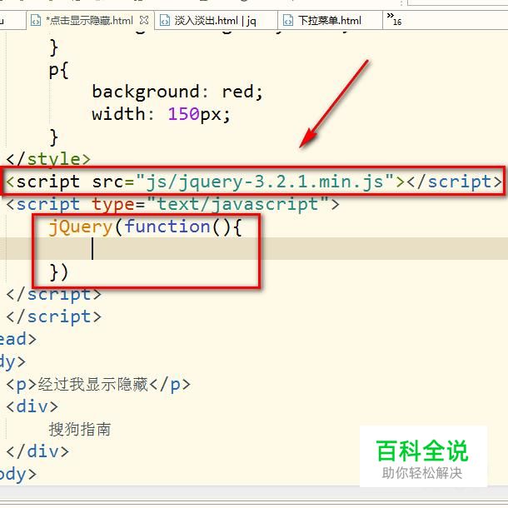
Task: Open the 下拉菜单.html tab
Action: coord(330,21)
